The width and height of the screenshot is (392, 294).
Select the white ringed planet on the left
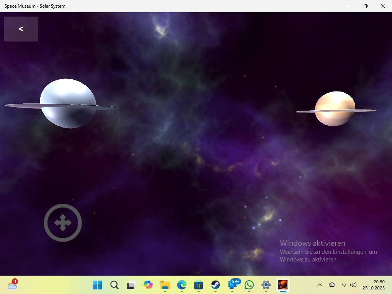point(68,103)
